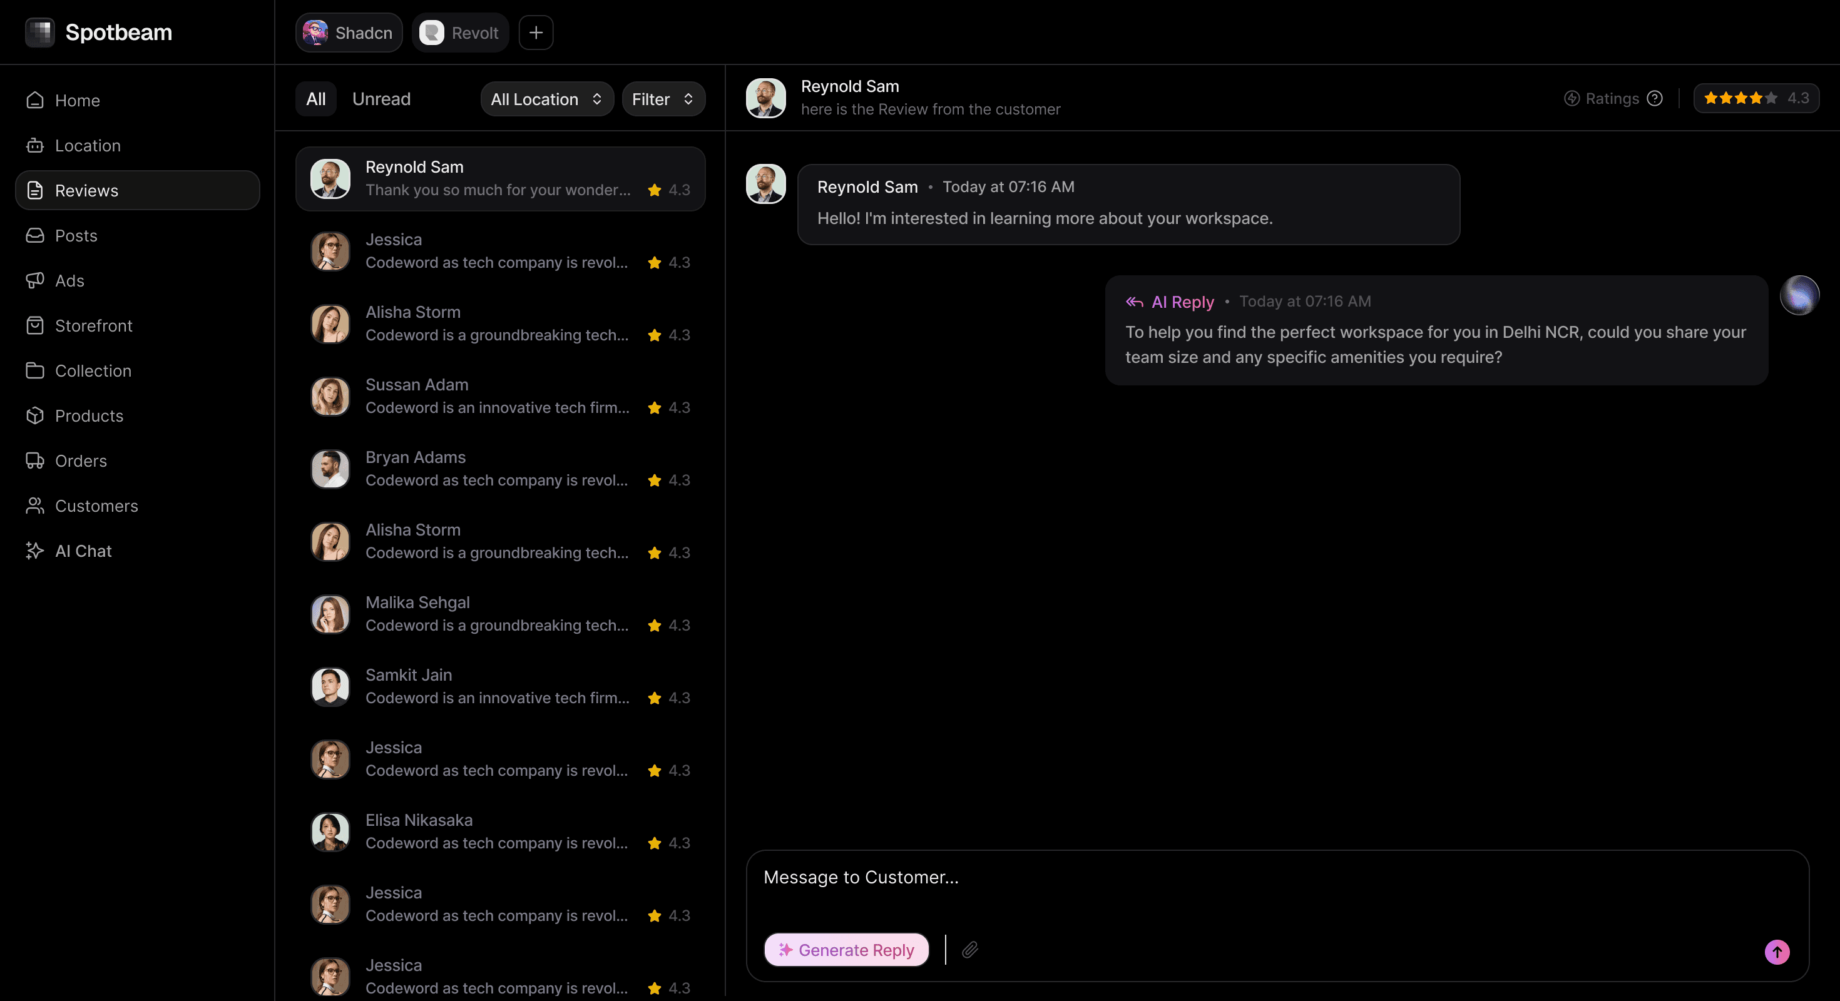Click the 4.3 star rating badge
1840x1001 pixels.
click(x=1756, y=98)
